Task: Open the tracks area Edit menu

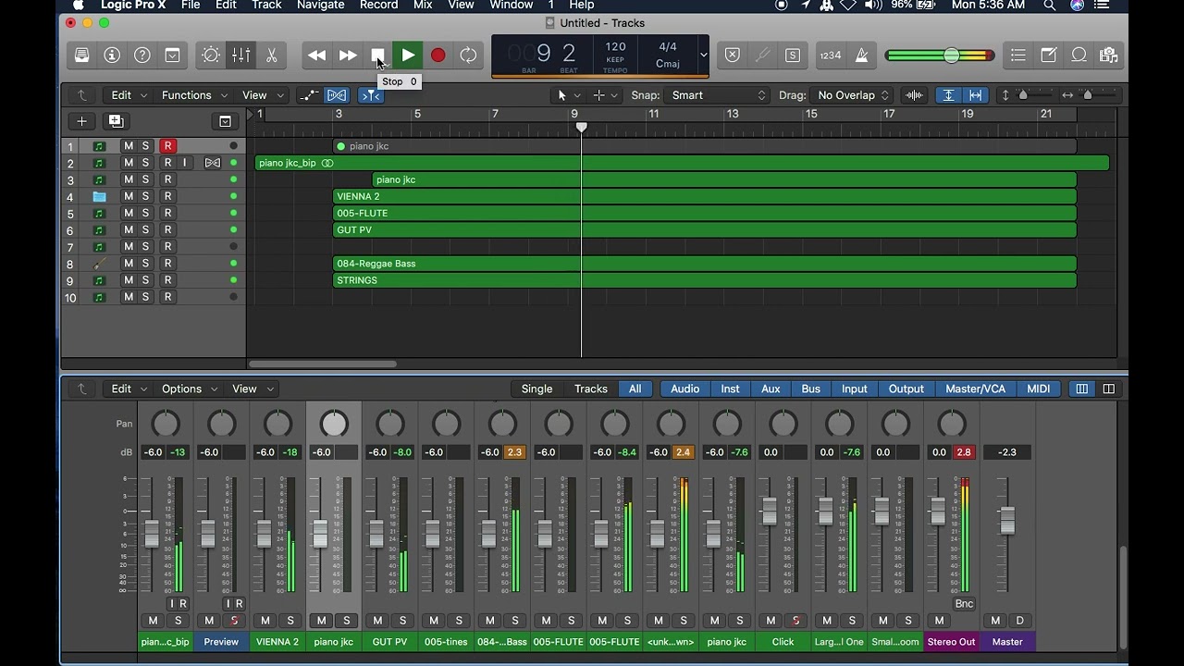Action: pos(127,95)
